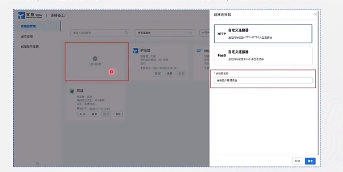Click the 取消 cancel button
The image size is (343, 172).
(x=298, y=161)
